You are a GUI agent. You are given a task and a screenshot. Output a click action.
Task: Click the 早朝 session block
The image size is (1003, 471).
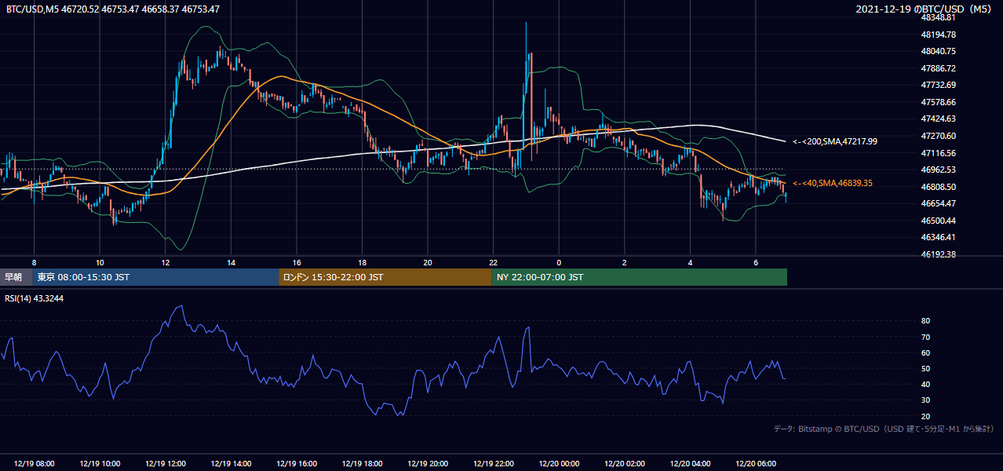pyautogui.click(x=16, y=277)
